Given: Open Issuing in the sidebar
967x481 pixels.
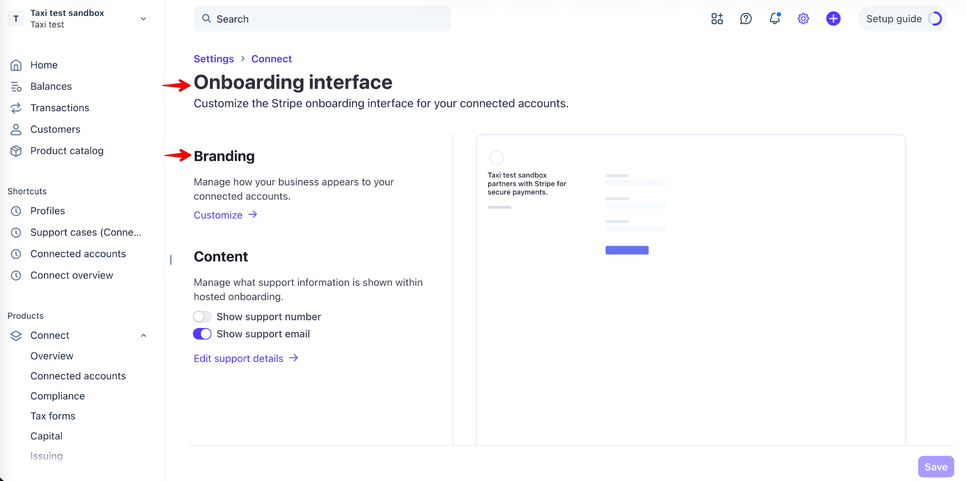Looking at the screenshot, I should coord(47,456).
